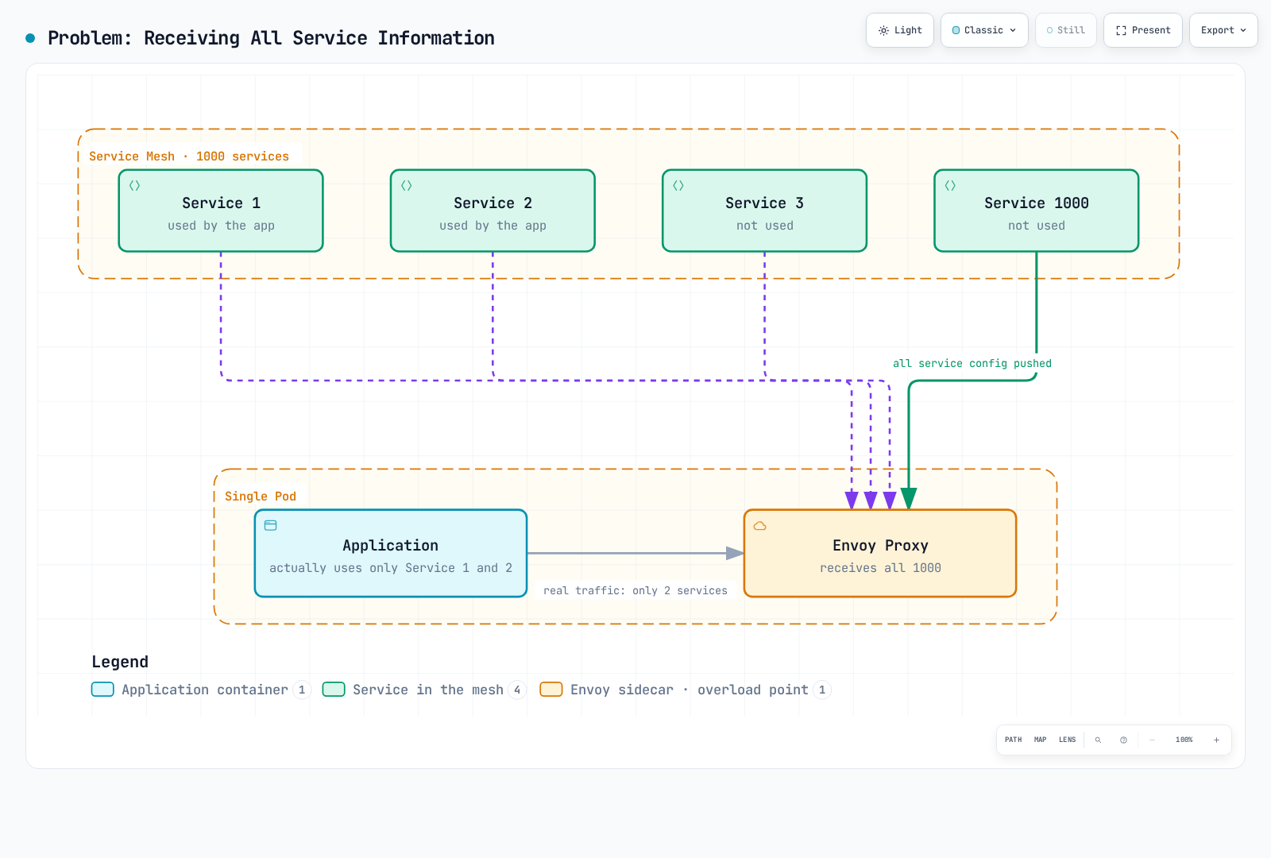Screen dimensions: 1271x858
Task: Open the Classic style dropdown
Action: point(984,30)
